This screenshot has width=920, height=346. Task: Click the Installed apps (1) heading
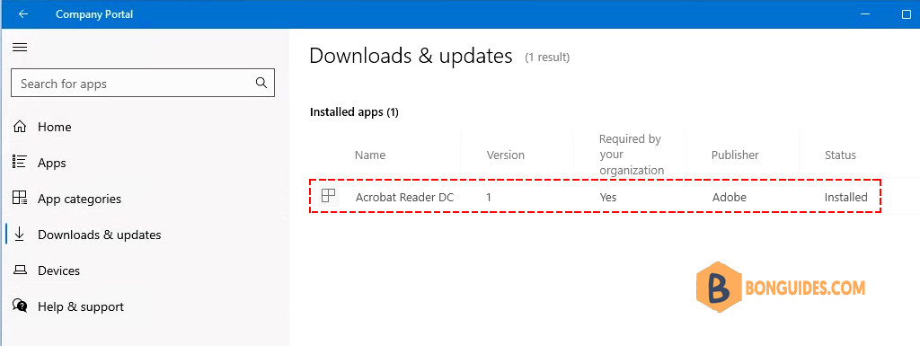354,112
